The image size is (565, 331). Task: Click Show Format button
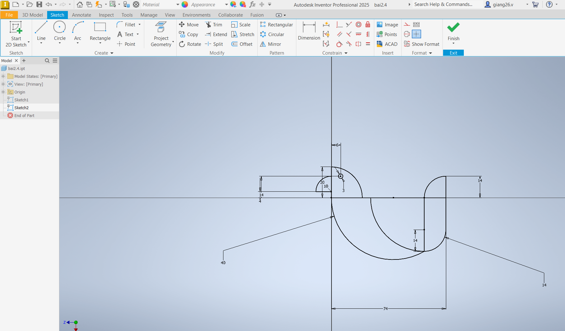point(422,44)
